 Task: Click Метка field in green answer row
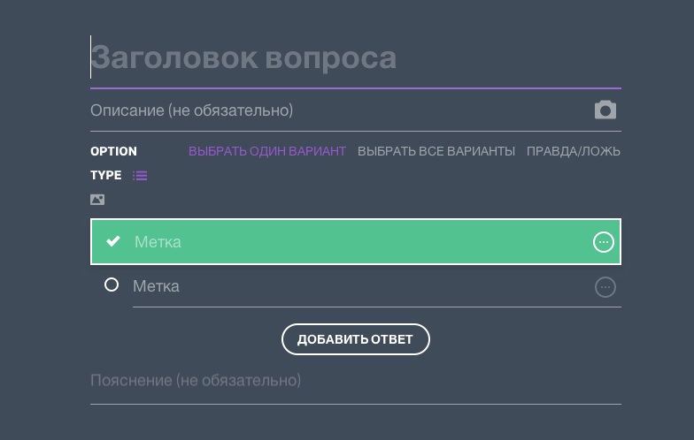[x=354, y=242]
